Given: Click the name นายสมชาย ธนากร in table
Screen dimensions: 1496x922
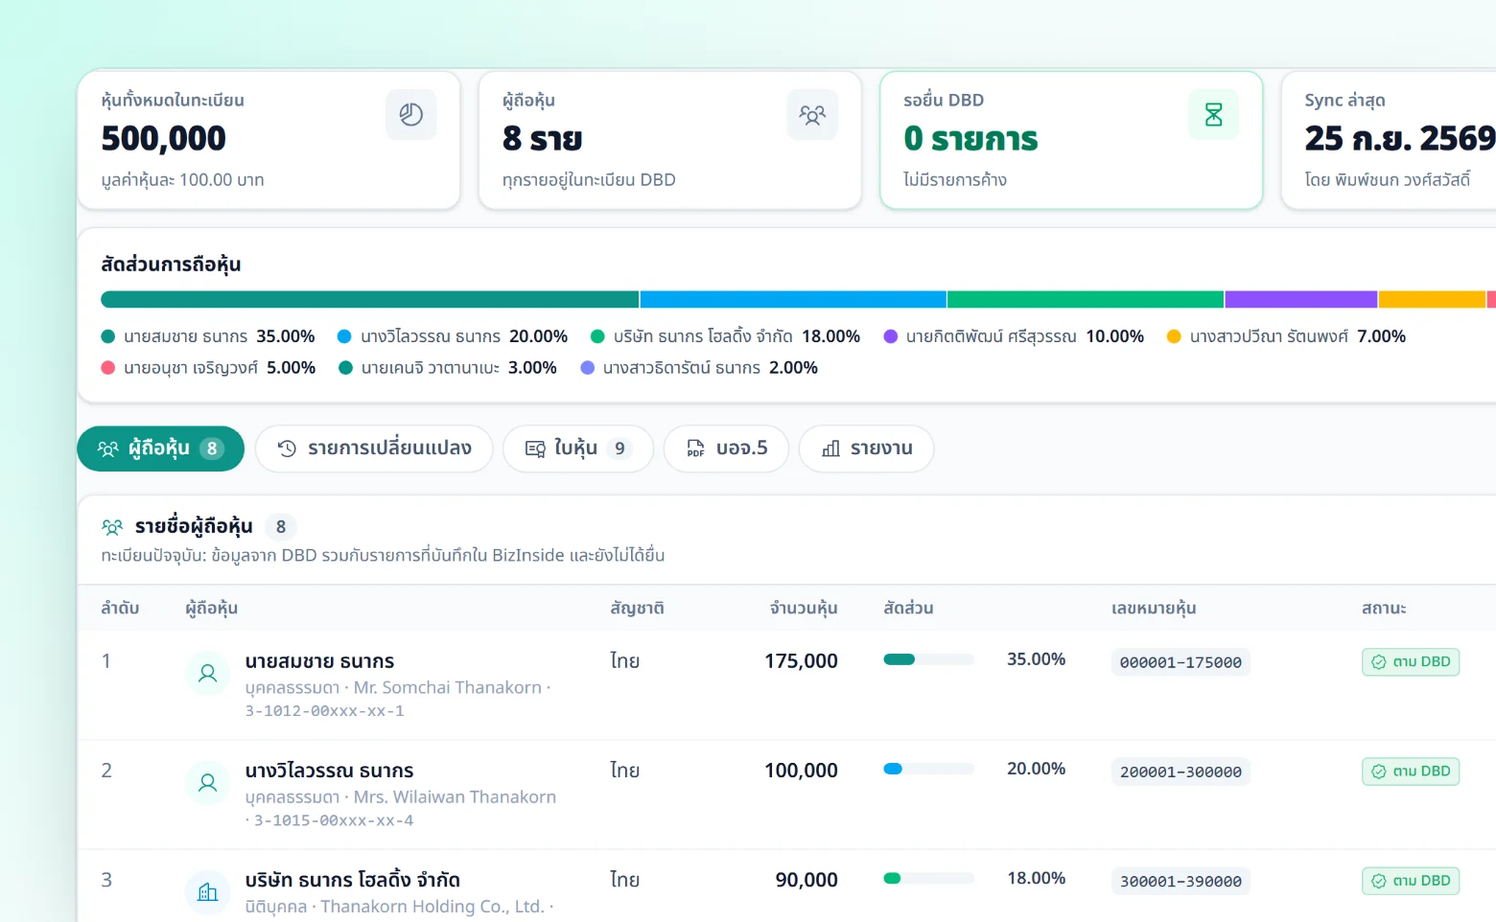Looking at the screenshot, I should coord(319,661).
